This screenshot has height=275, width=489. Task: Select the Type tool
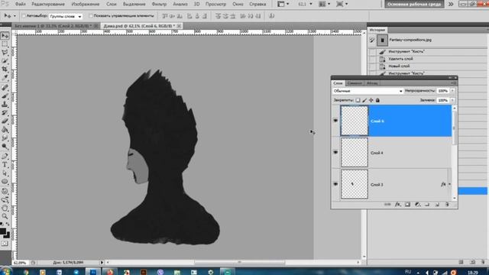(5, 165)
